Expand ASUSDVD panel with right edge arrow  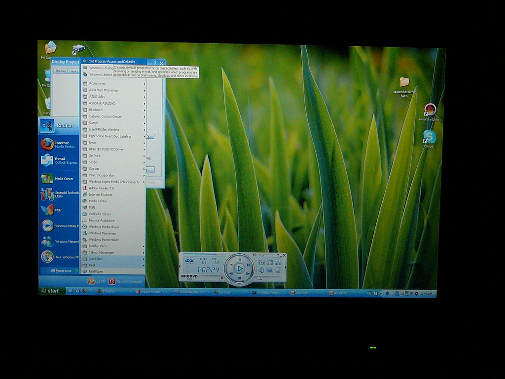(x=286, y=267)
